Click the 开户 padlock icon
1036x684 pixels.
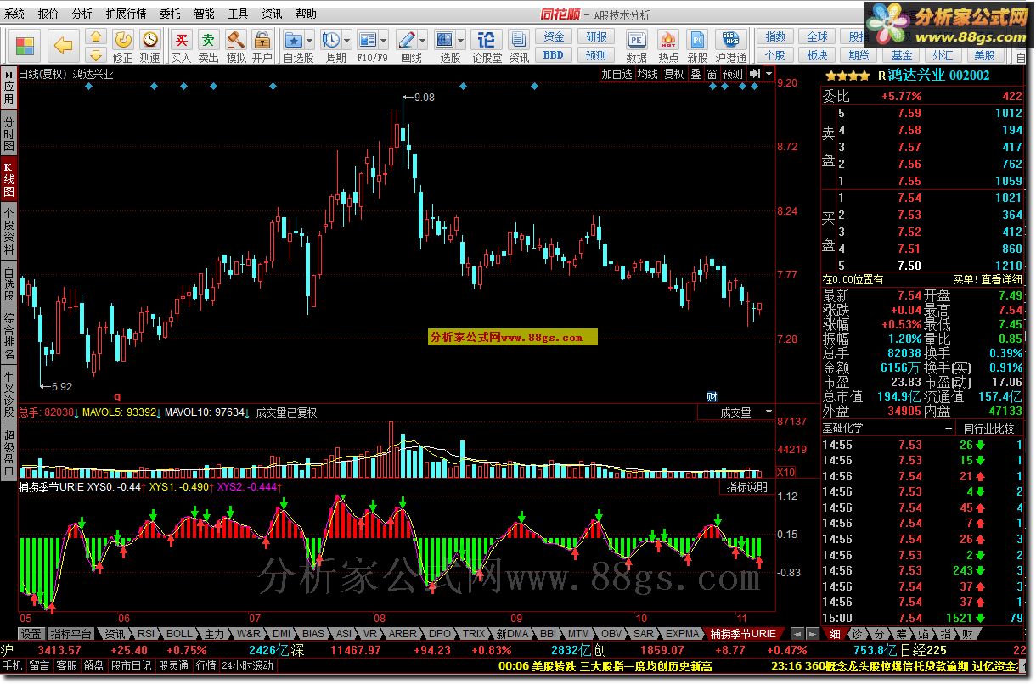click(262, 40)
